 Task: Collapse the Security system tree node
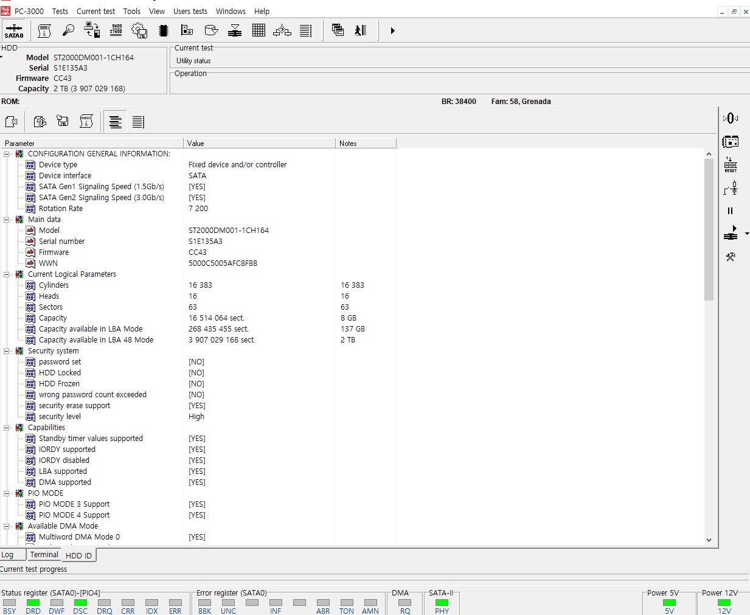tap(7, 351)
